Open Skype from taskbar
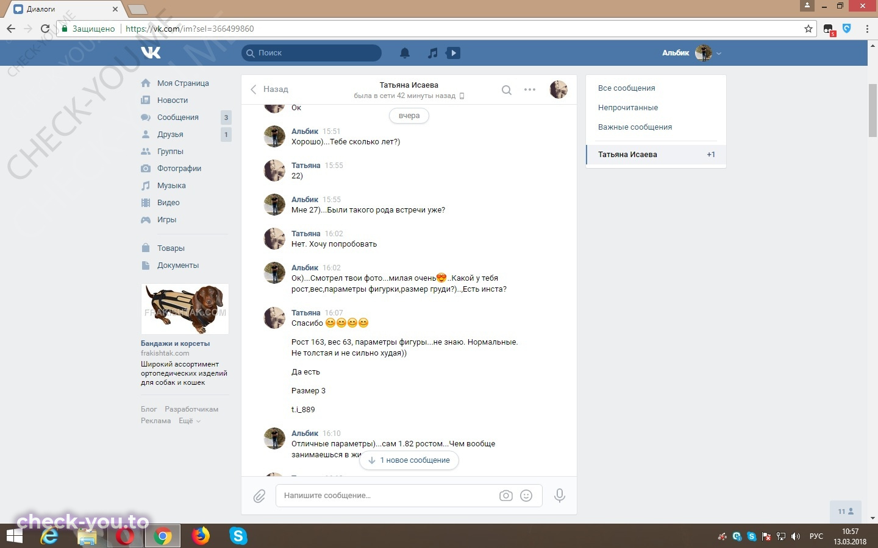The width and height of the screenshot is (878, 548). (238, 536)
